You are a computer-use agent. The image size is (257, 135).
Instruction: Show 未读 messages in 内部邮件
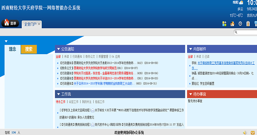tap(199, 56)
